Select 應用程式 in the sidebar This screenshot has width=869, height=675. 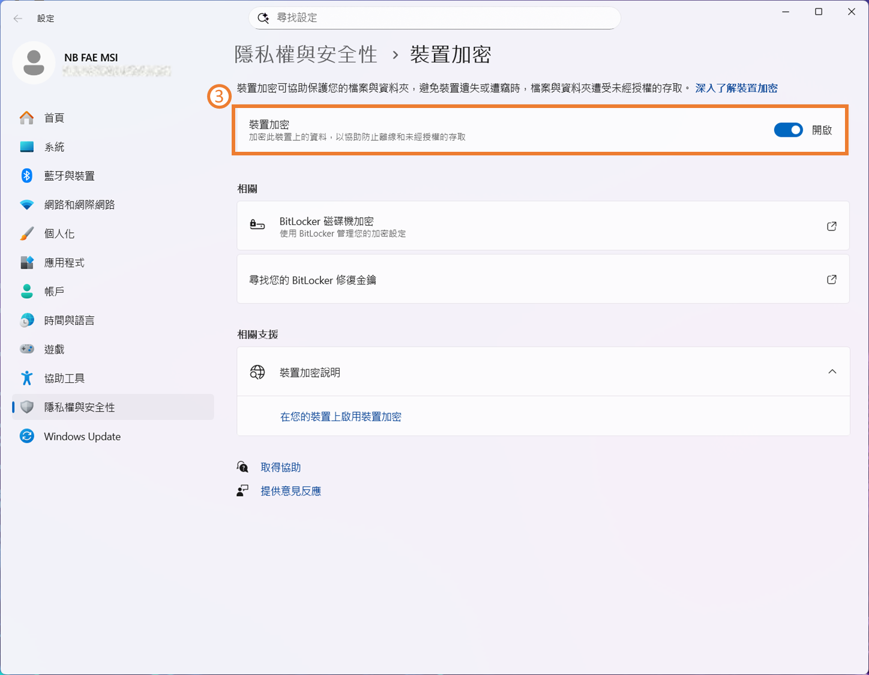coord(64,263)
